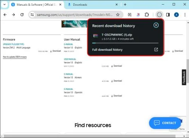189x138 pixels.
Task: Click the User Manual section heading
Action: 72,39
